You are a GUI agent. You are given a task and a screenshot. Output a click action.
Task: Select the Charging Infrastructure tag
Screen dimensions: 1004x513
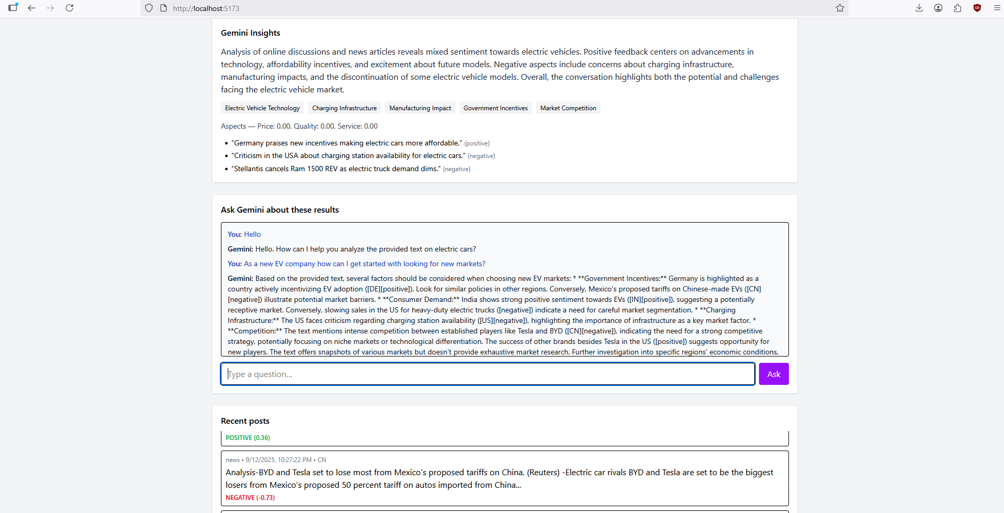344,108
